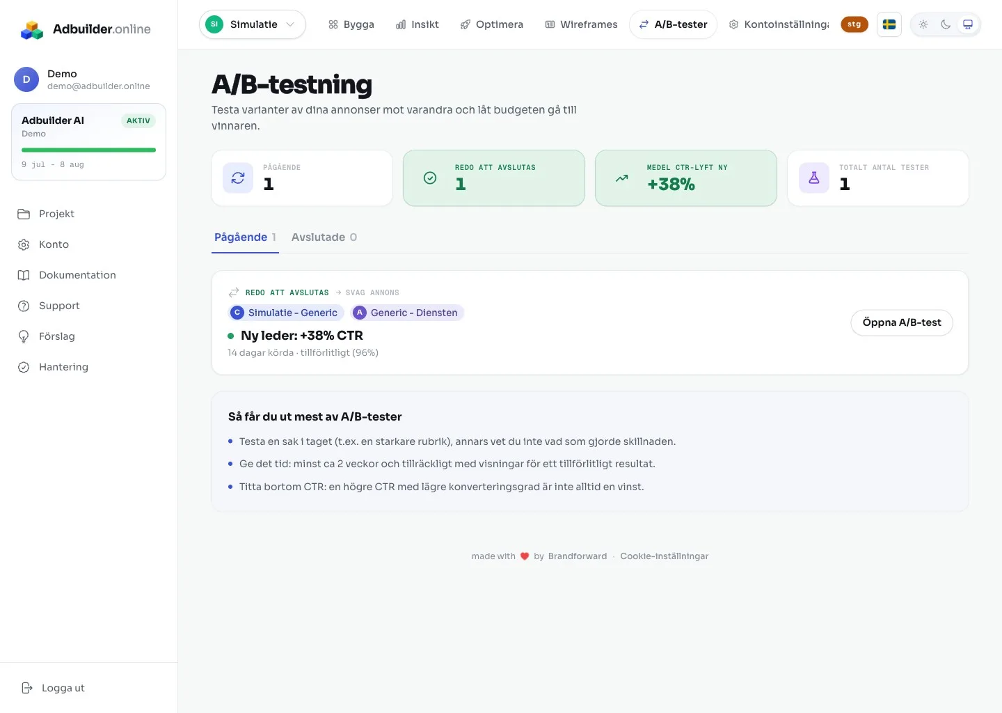
Task: Open the Wireframes menu item
Action: coord(581,24)
